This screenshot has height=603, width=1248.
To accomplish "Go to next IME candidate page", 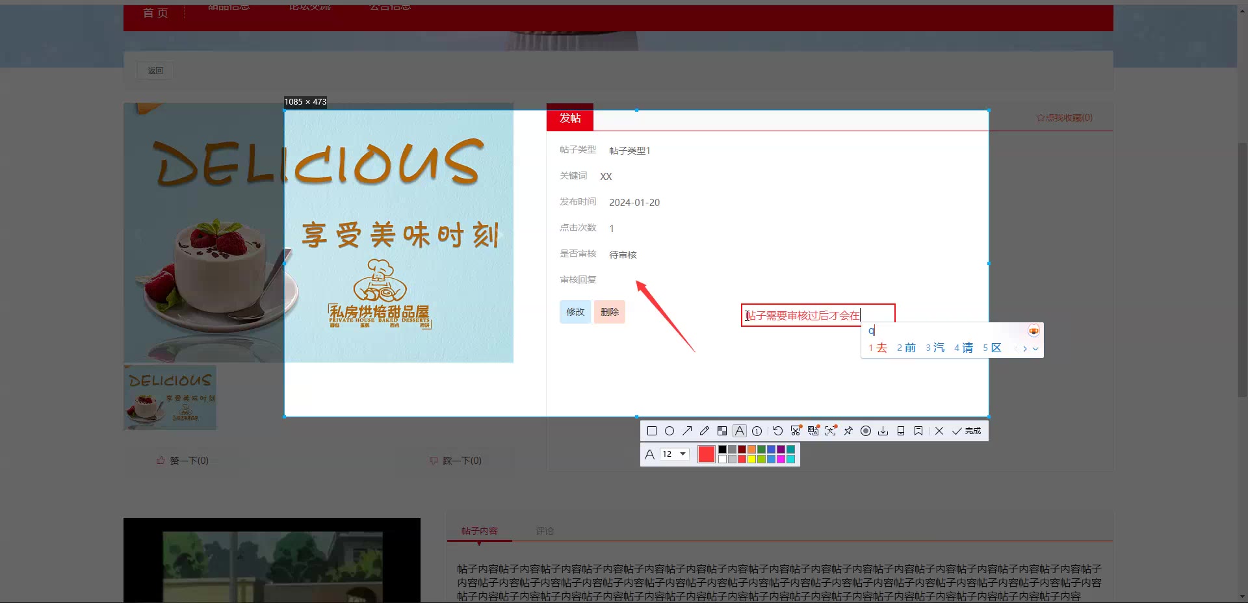I will click(x=1025, y=349).
